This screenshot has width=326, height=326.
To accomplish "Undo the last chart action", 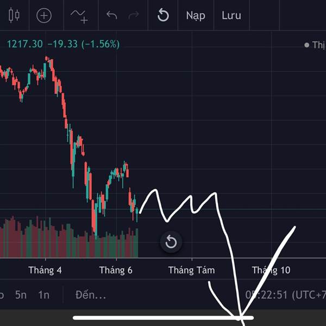I will [111, 15].
